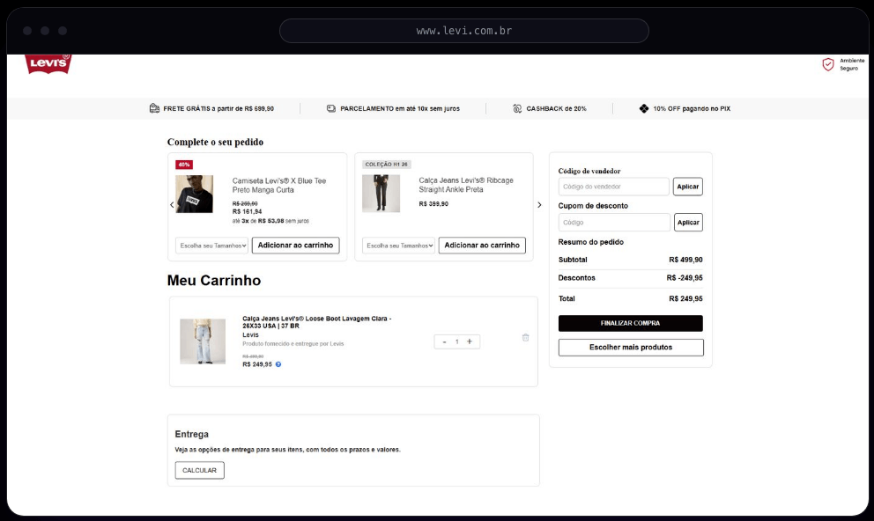
Task: Click the 'PARCELAMENTO em até 10x sem juros' text
Action: pyautogui.click(x=400, y=108)
